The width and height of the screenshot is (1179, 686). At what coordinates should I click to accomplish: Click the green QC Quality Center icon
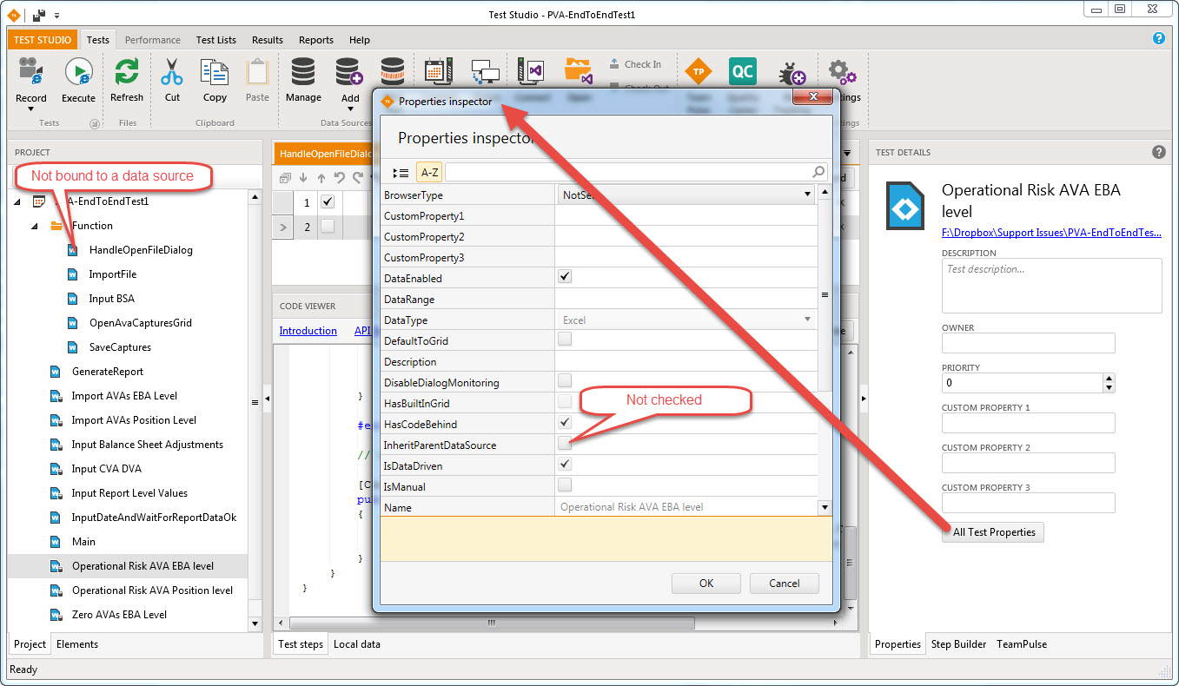pos(743,72)
